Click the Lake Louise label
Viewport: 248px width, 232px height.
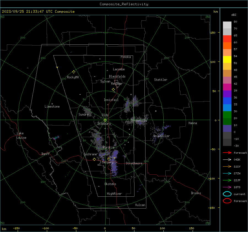[x=21, y=135]
